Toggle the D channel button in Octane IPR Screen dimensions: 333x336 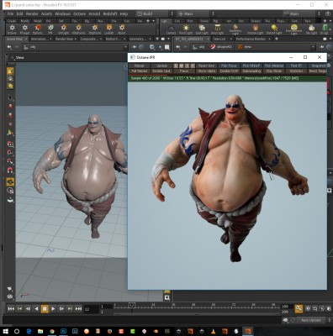coord(176,66)
